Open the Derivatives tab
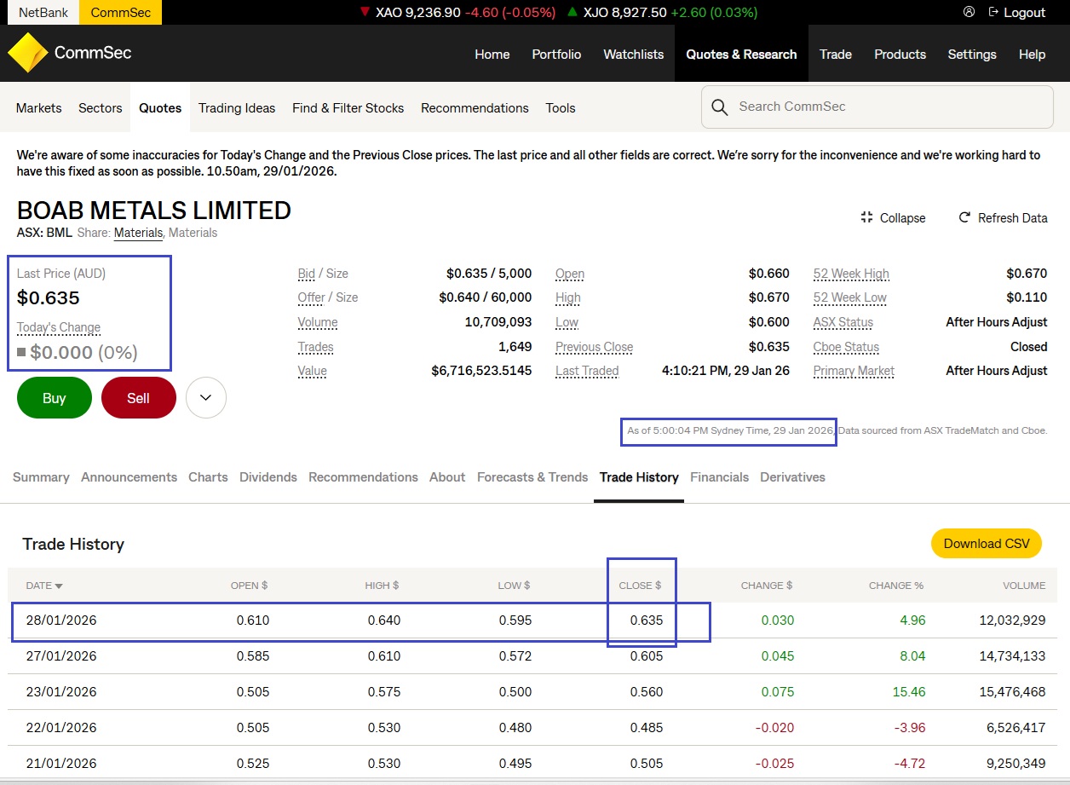The image size is (1070, 785). (792, 477)
